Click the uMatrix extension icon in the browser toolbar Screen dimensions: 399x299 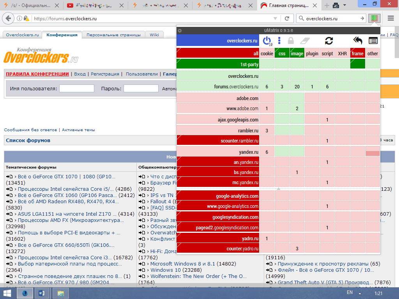[x=374, y=18]
